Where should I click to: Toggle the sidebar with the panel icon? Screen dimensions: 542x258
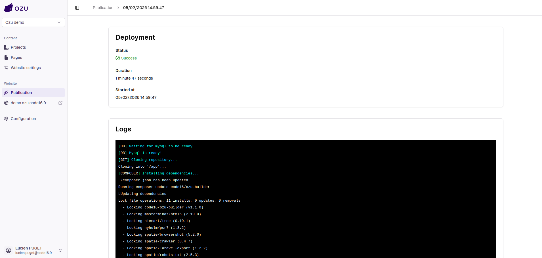click(x=77, y=8)
